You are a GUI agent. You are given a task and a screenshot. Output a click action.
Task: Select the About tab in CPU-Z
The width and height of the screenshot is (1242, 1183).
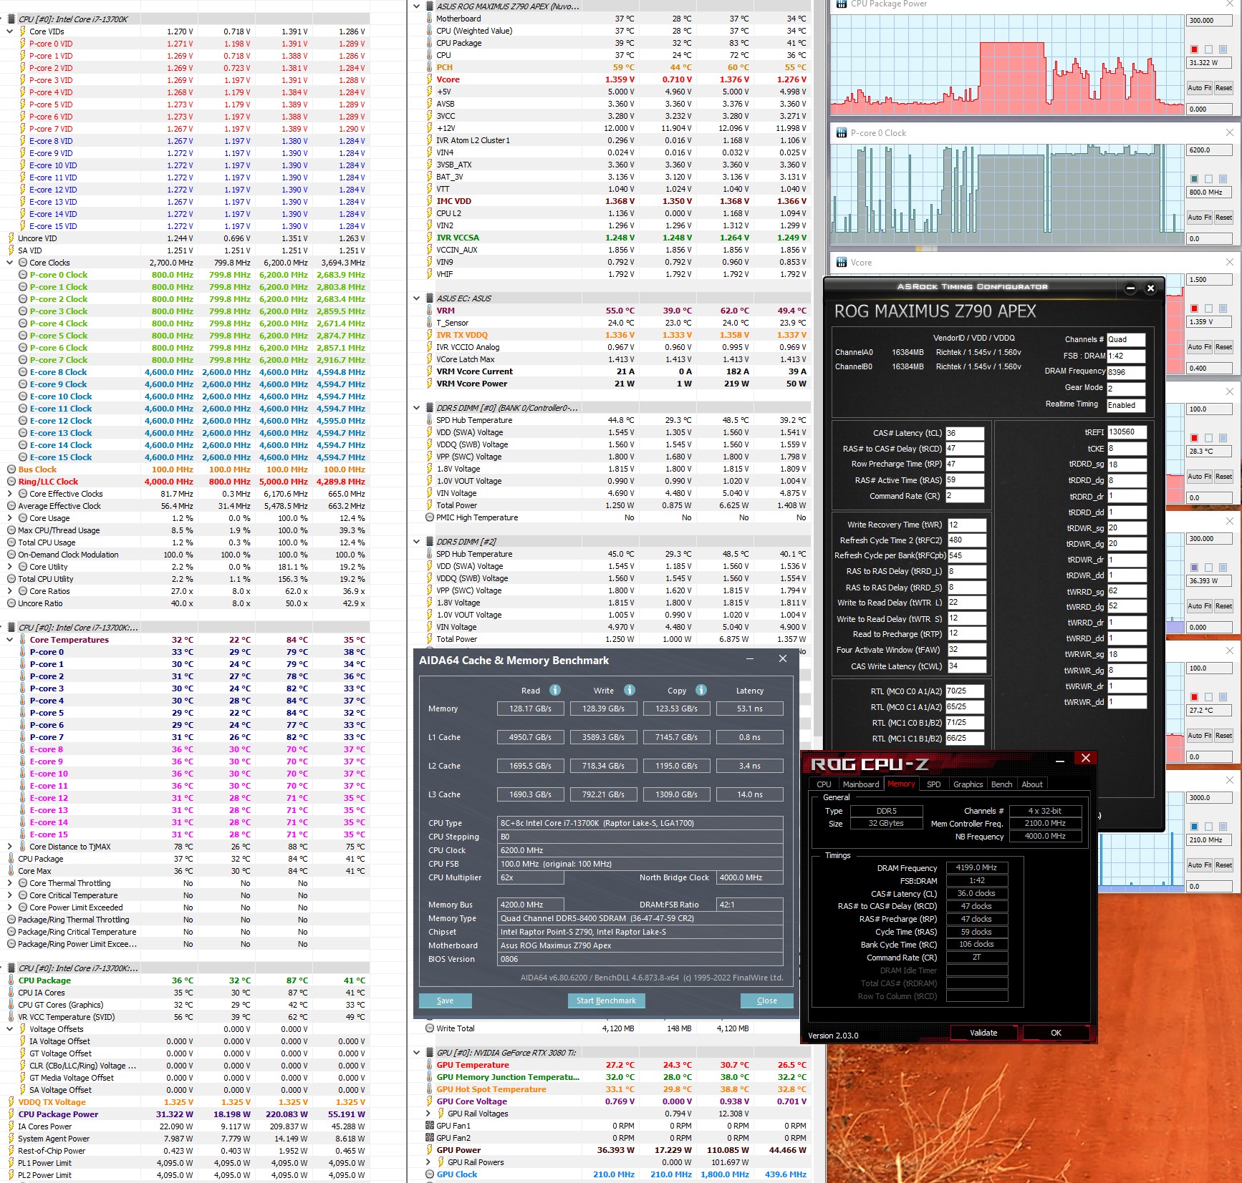click(x=1032, y=784)
